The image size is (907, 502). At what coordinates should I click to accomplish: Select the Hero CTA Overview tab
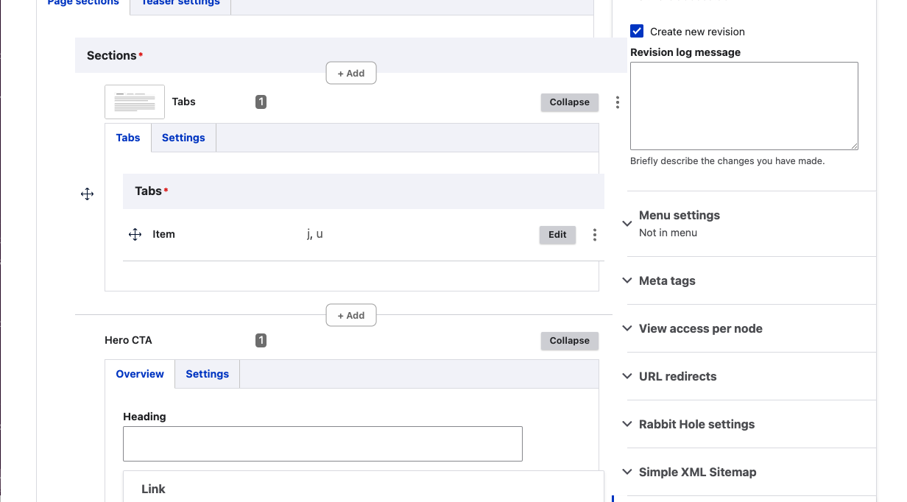point(140,374)
